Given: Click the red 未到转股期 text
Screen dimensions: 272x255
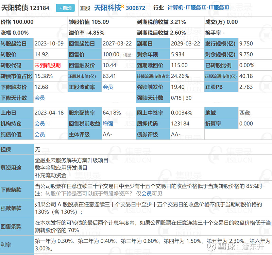Looking at the screenshot, I should [47, 65].
